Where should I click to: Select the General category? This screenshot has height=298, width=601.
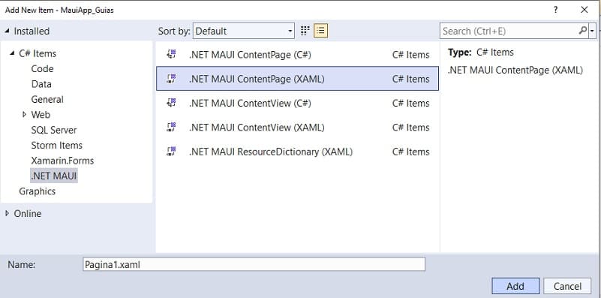coord(47,99)
